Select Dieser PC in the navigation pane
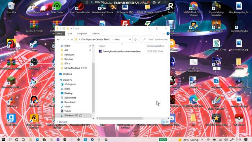The width and height of the screenshot is (252, 142). pos(67,80)
